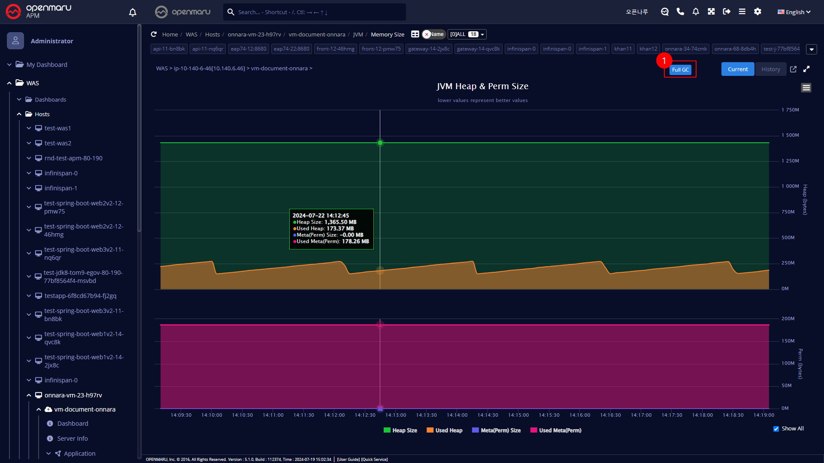Switch to the History tab
Screen dimensions: 824x463
point(770,69)
